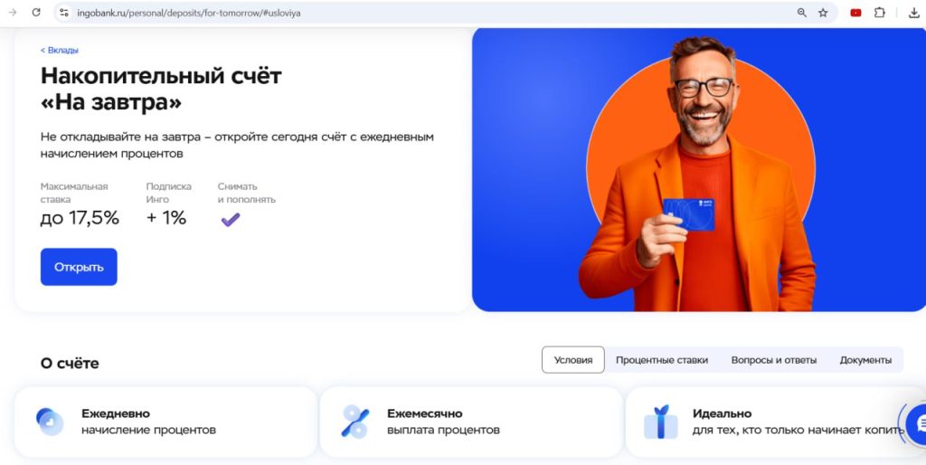Click the ingobank.ru address bar URL
This screenshot has width=926, height=465.
point(189,13)
